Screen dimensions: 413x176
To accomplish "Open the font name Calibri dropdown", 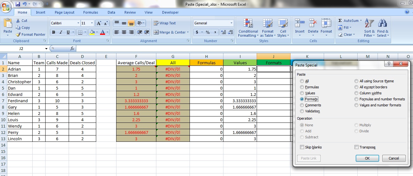I will (x=78, y=23).
